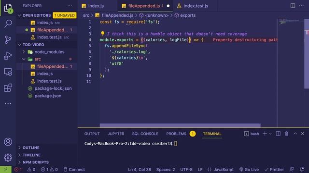Open index.test.js under src folder

point(47,81)
